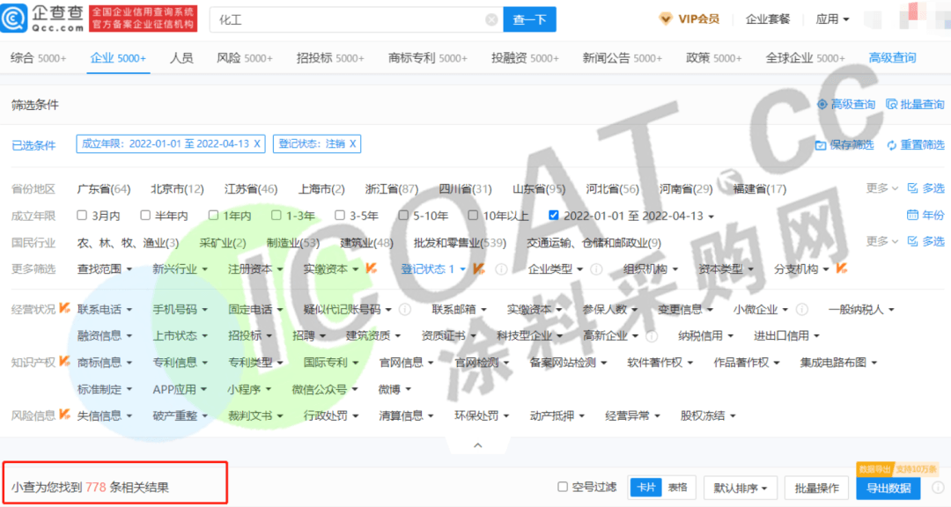Enable the 空号过滤 checkbox
This screenshot has width=951, height=507.
[x=563, y=487]
